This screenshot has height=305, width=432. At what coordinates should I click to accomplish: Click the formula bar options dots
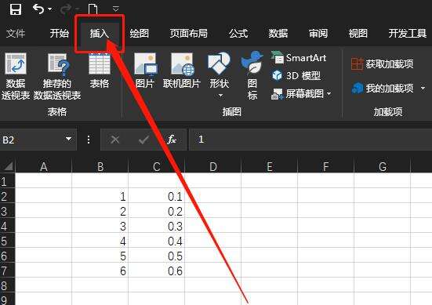(89, 140)
